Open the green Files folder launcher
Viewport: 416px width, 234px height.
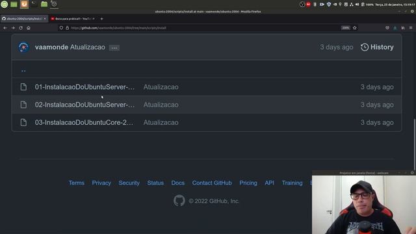click(x=44, y=5)
